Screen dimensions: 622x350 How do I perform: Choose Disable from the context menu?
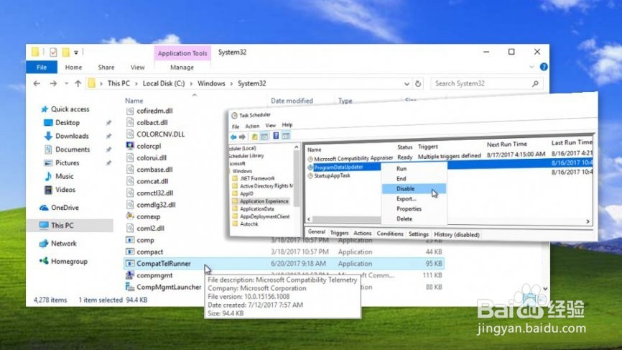[414, 189]
